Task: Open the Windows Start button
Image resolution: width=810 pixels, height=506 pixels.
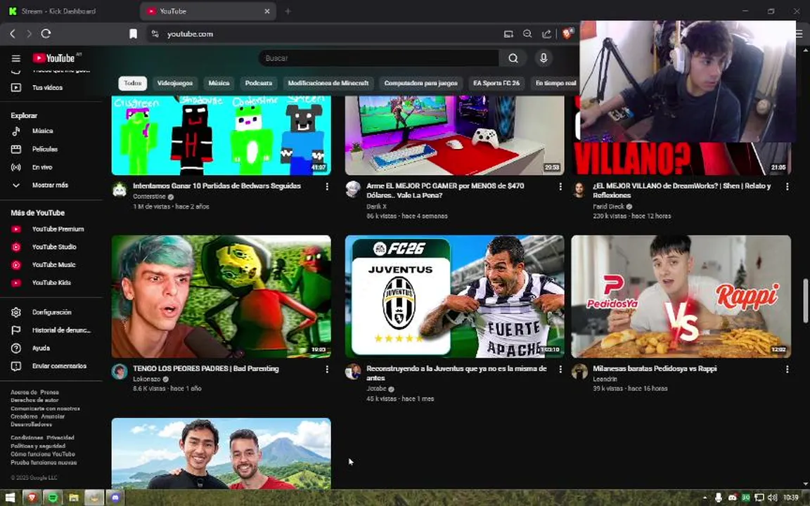Action: [x=10, y=498]
